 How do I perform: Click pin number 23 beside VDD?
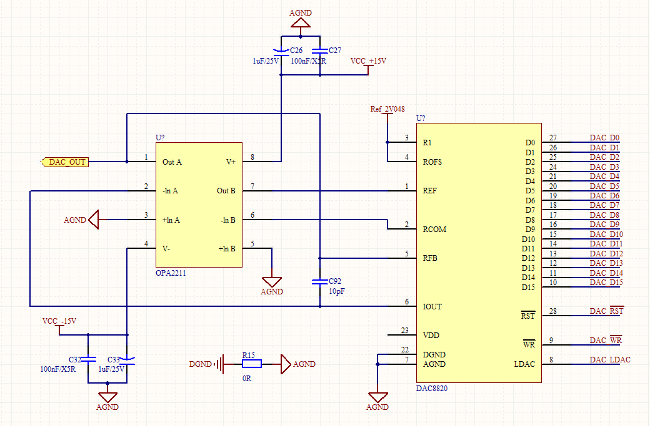pyautogui.click(x=405, y=331)
